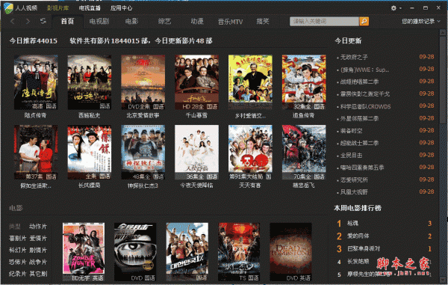
Task: Open the 追鱼传奇 poster thumbnail
Action: point(304,82)
